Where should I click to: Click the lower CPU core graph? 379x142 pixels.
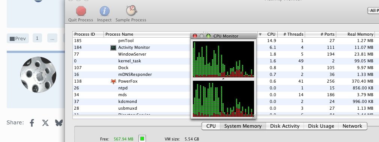(x=223, y=99)
